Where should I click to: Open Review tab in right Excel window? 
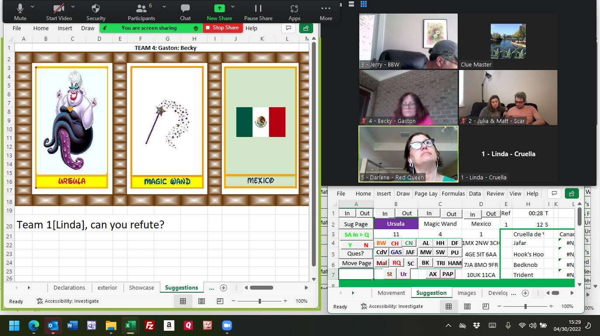[495, 193]
